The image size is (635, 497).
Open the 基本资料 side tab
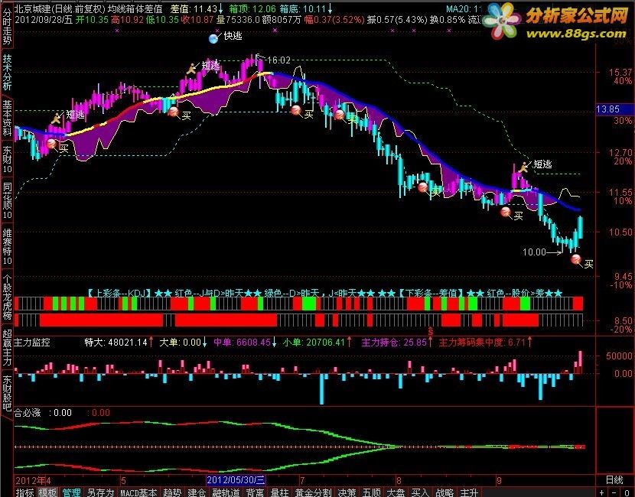(7, 118)
